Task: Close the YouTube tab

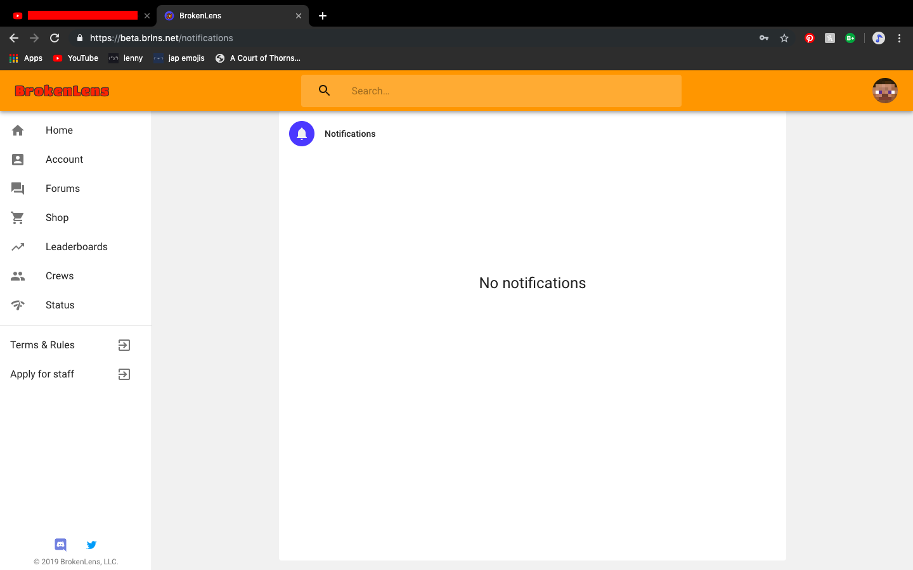Action: (x=147, y=16)
